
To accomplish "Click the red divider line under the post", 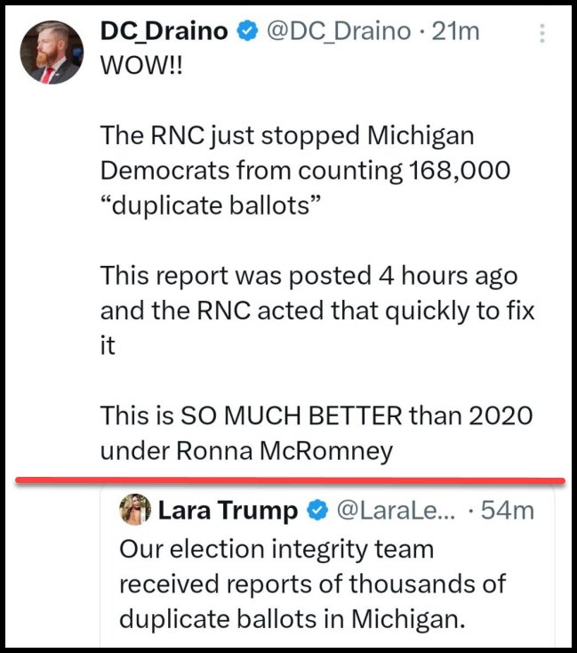I will point(290,480).
